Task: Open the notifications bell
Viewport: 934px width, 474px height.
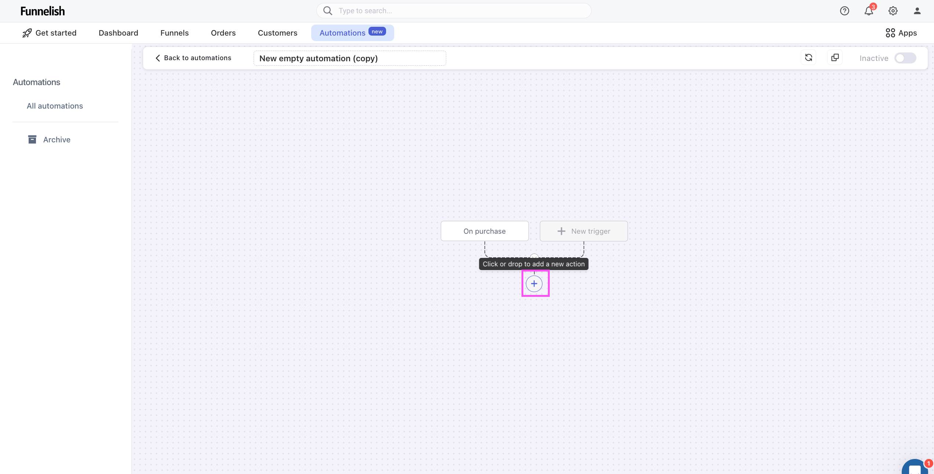Action: 868,11
